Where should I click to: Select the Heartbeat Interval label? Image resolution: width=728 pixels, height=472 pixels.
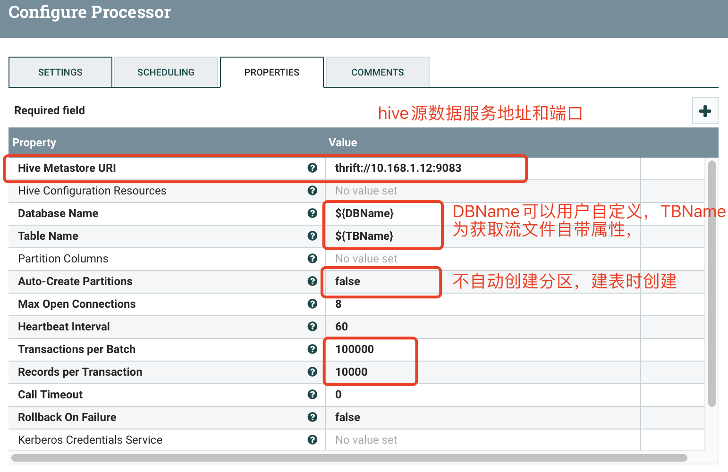tap(64, 327)
